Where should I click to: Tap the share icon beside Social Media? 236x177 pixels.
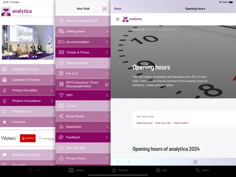tap(61, 116)
